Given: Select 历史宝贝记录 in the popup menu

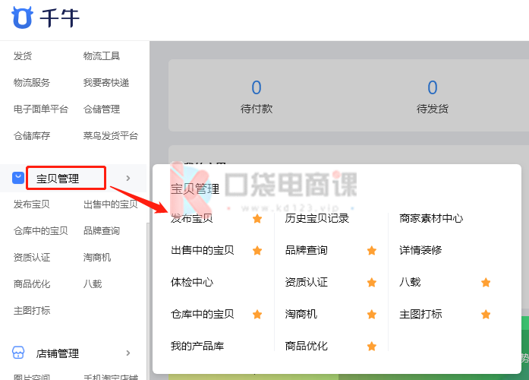Looking at the screenshot, I should coord(316,219).
